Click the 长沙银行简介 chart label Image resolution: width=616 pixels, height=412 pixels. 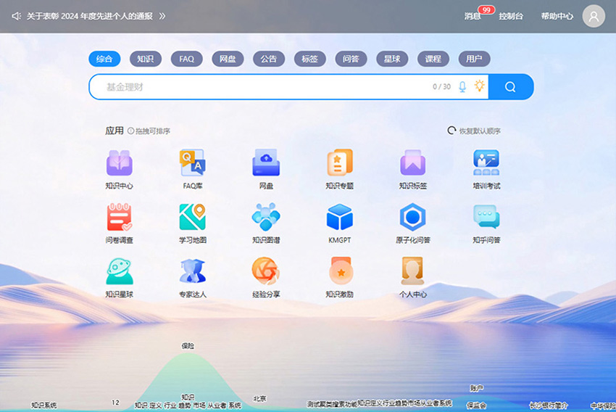pyautogui.click(x=549, y=405)
